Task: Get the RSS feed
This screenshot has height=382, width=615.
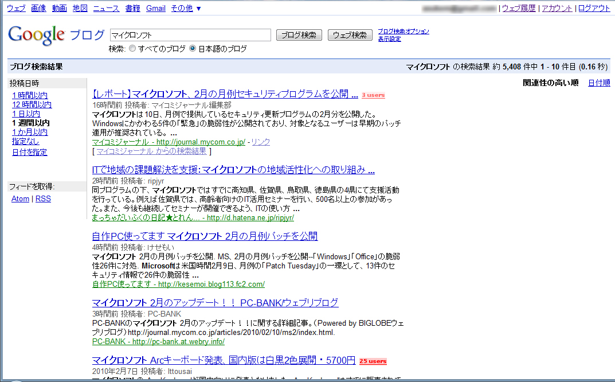Action: point(43,198)
